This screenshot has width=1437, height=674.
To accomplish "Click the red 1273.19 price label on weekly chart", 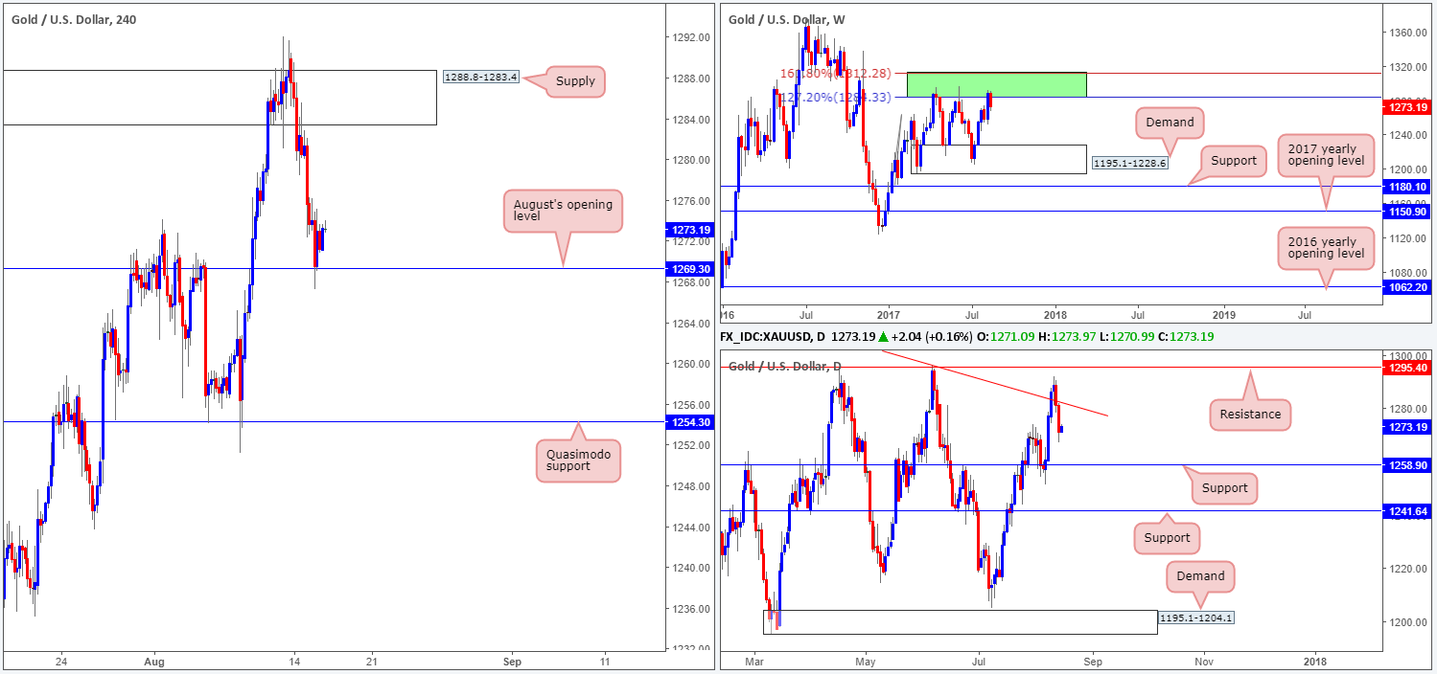I will coord(1407,108).
